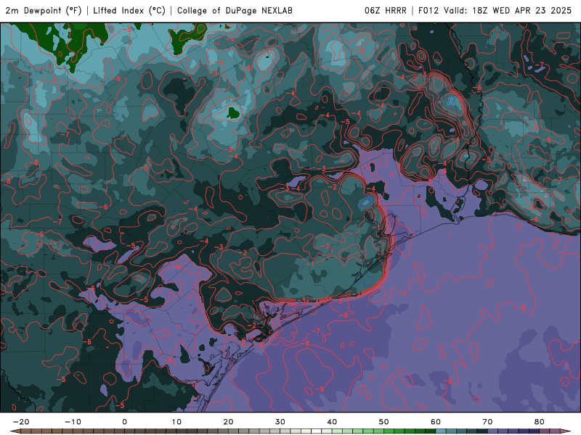
Task: Click the 70 label on the color scale
Action: pos(487,422)
